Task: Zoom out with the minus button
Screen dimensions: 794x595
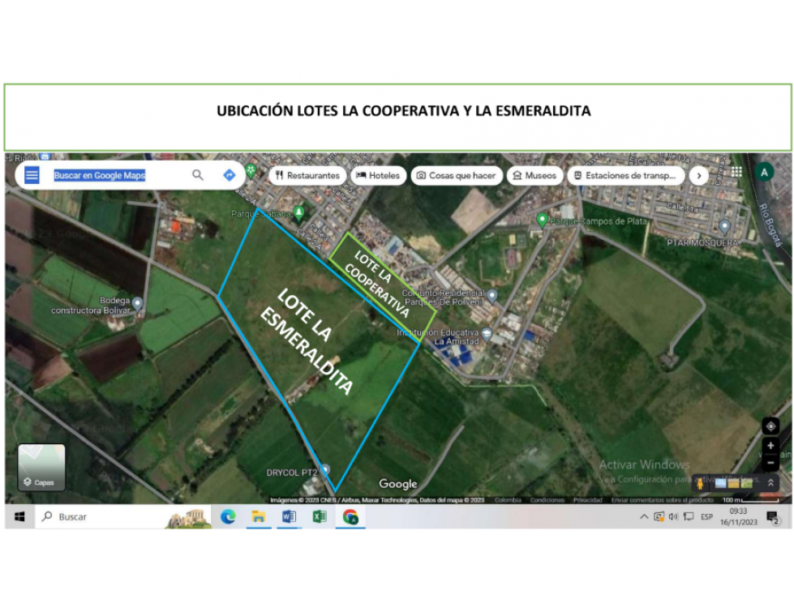Action: coord(770,462)
